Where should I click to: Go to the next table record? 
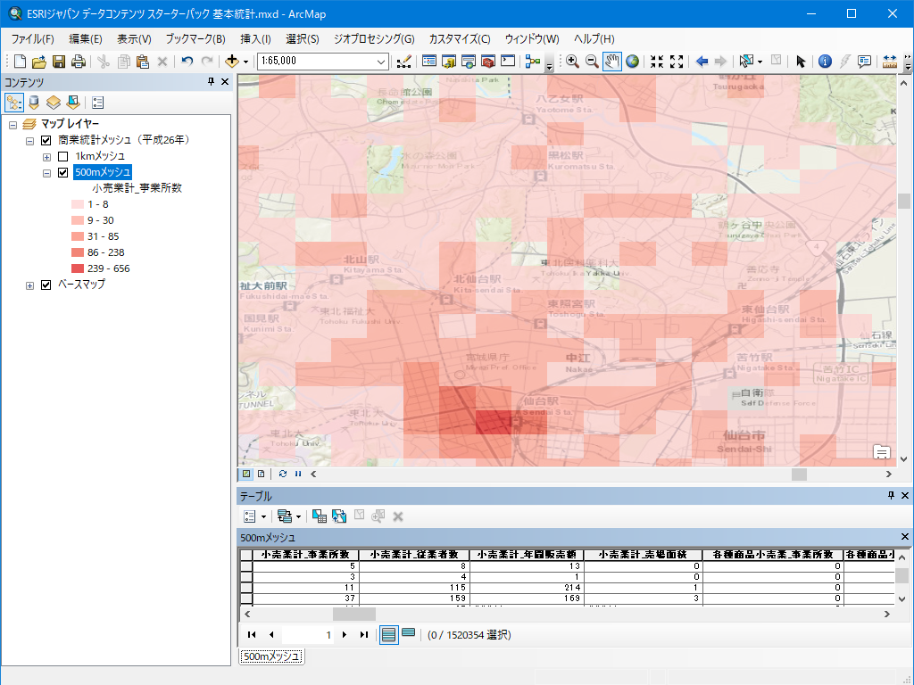pos(345,635)
